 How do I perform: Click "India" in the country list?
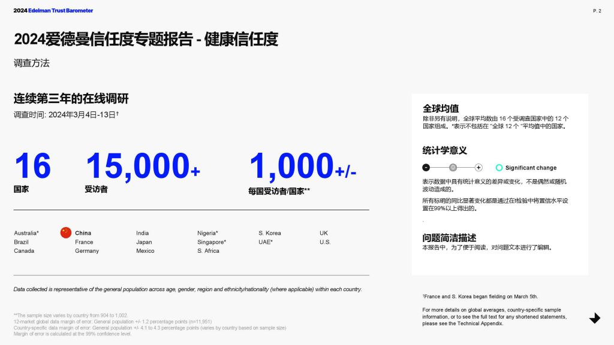pyautogui.click(x=143, y=233)
